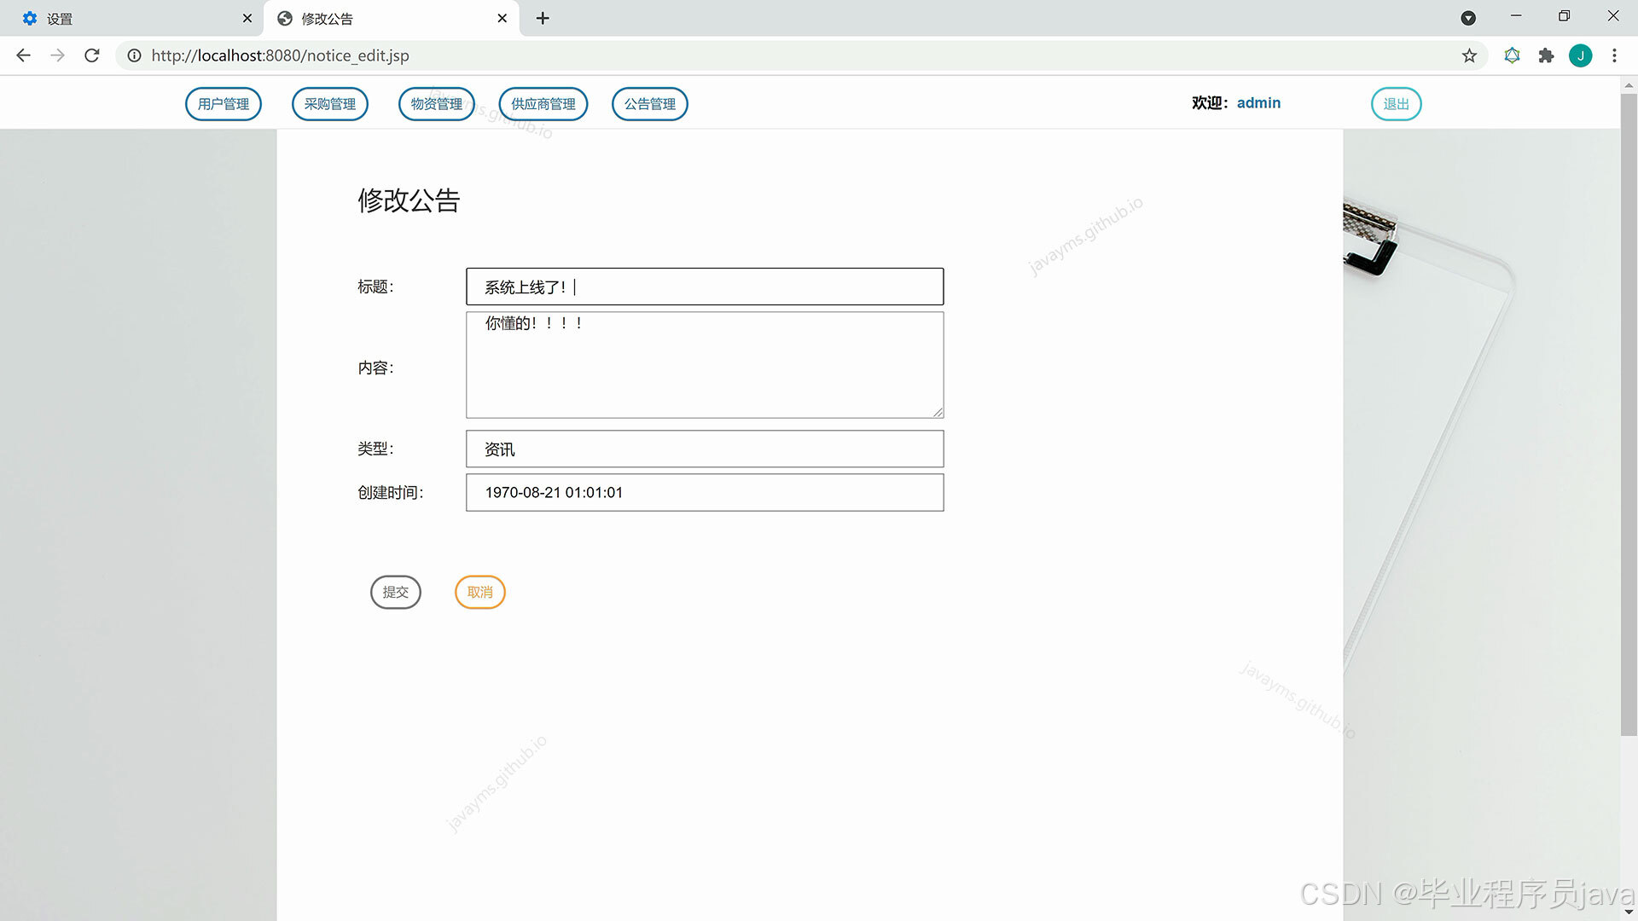Click the admin username link
The width and height of the screenshot is (1638, 921).
(1258, 103)
